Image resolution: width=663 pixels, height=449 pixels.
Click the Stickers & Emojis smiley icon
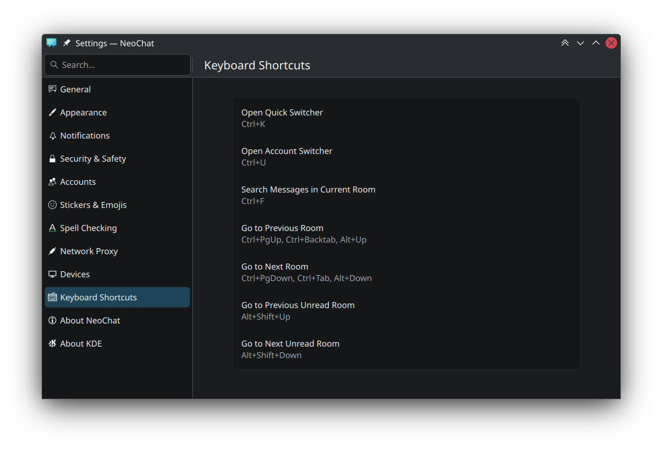point(52,205)
